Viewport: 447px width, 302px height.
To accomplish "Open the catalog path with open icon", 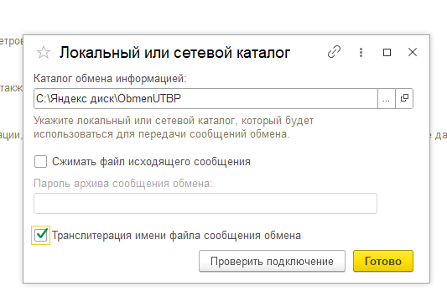I will coord(404,99).
